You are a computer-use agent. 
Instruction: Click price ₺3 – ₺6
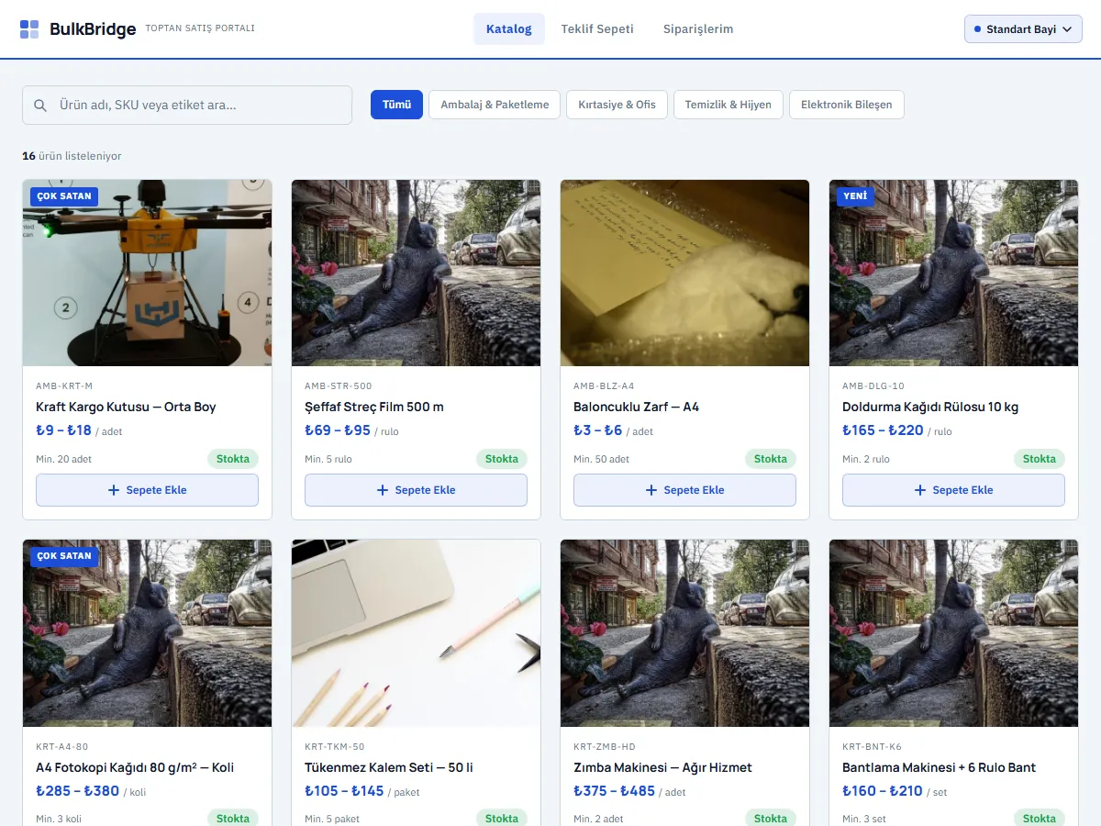(598, 430)
